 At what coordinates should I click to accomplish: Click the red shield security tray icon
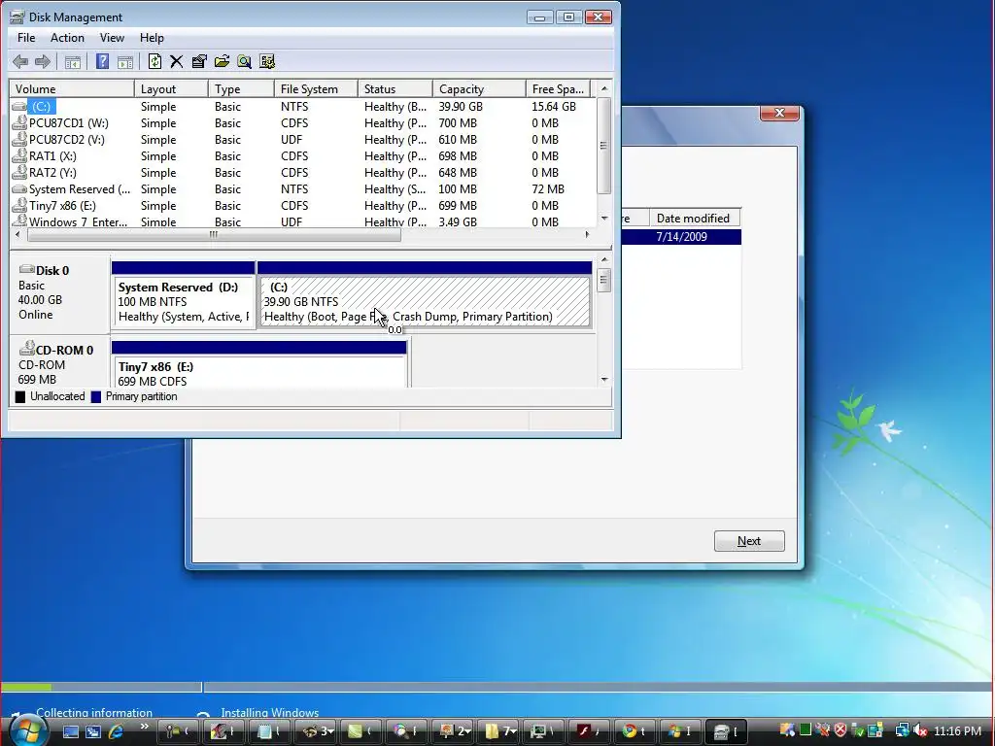pyautogui.click(x=841, y=730)
